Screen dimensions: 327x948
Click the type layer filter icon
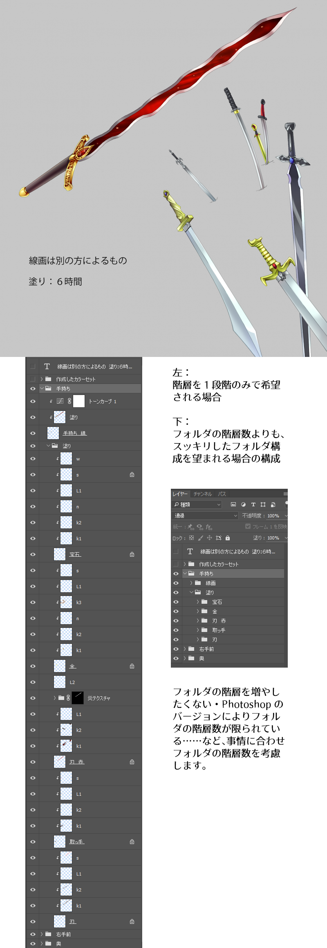click(253, 505)
